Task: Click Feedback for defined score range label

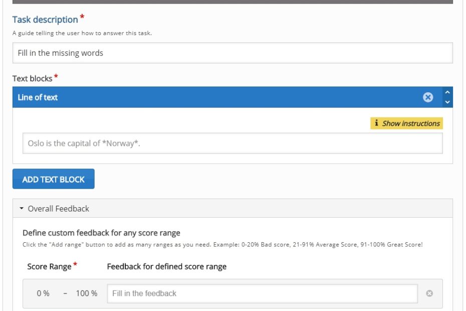Action: [x=167, y=266]
